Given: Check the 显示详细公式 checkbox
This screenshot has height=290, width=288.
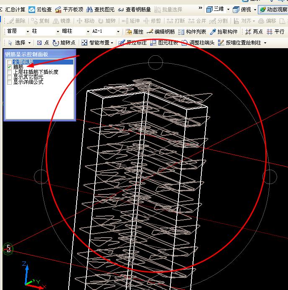Looking at the screenshot, I should pyautogui.click(x=9, y=82).
